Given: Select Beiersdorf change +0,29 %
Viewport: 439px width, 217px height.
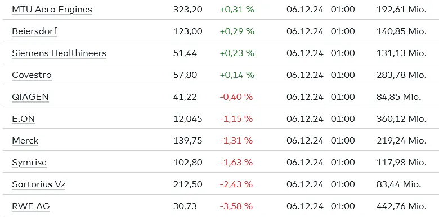Looking at the screenshot, I should pyautogui.click(x=237, y=31).
